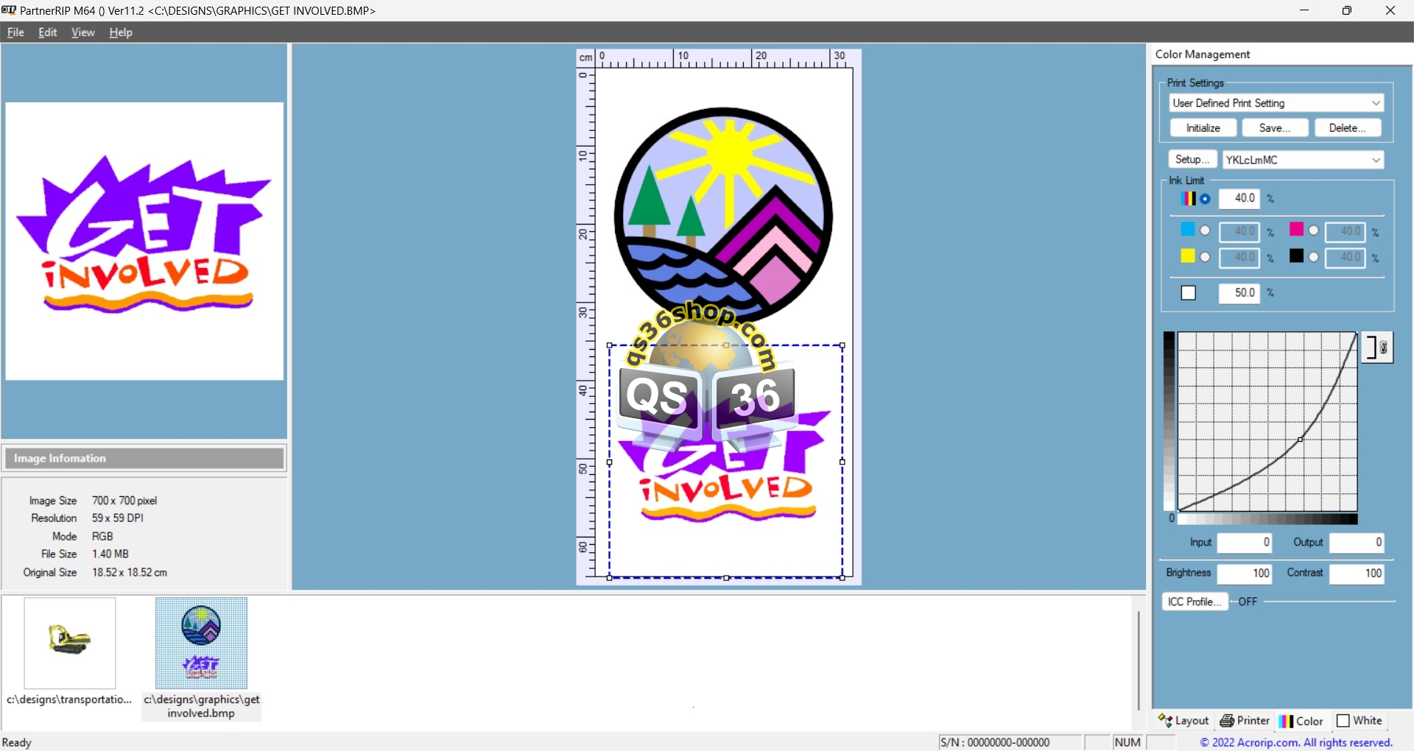
Task: Select the black ink limit radio button
Action: 1313,257
